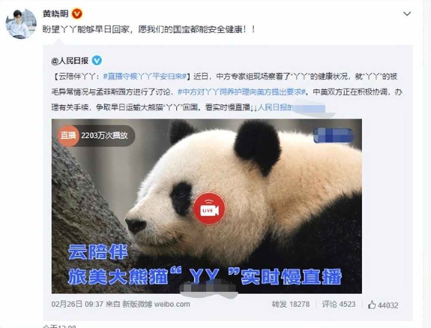Click 黄晓明's profile avatar picture
Screen dimensions: 431x328
pos(21,23)
